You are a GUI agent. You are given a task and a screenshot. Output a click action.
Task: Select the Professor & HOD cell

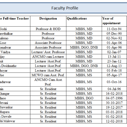[48, 29]
